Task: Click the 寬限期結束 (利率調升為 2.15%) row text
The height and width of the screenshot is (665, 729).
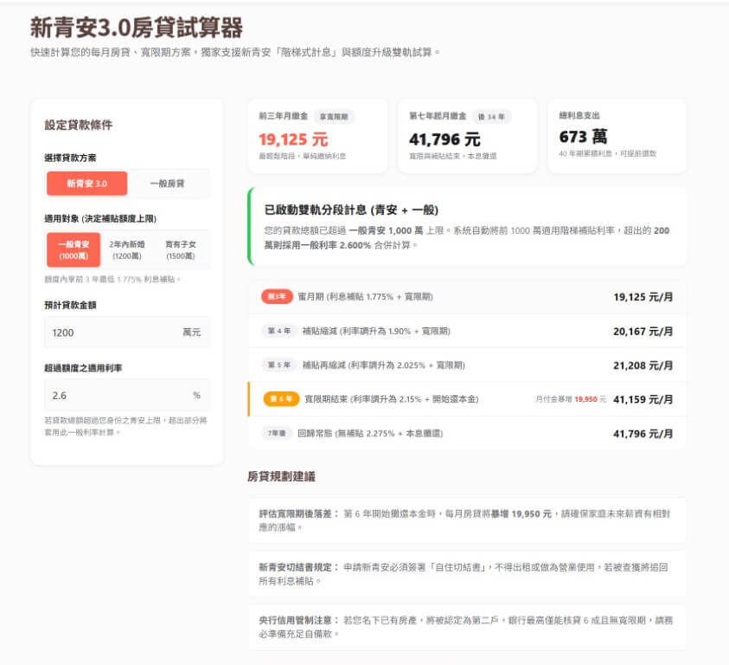Action: pyautogui.click(x=392, y=399)
